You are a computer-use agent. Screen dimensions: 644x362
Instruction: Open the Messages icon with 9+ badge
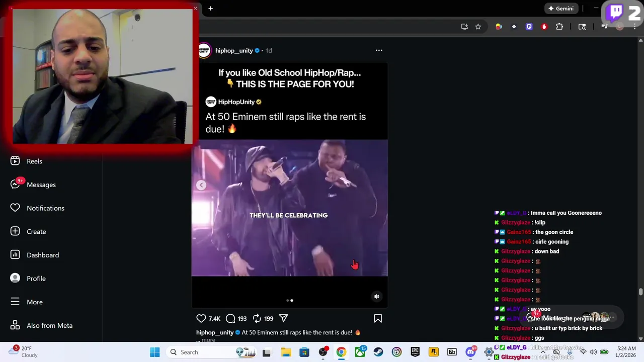[x=15, y=185]
